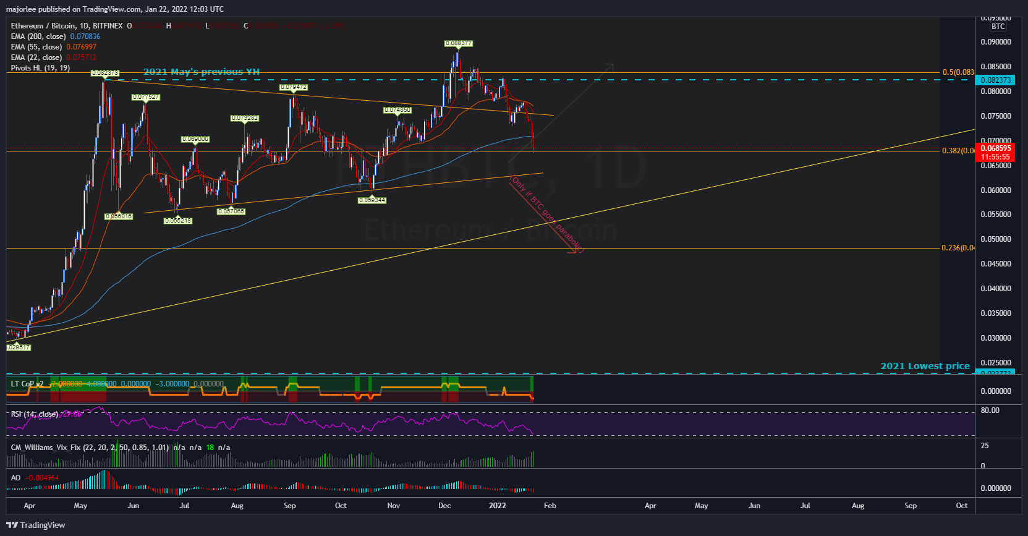This screenshot has height=536, width=1028.
Task: Select the CM_Williams_Vix_Fix indicator legend
Action: click(x=90, y=447)
